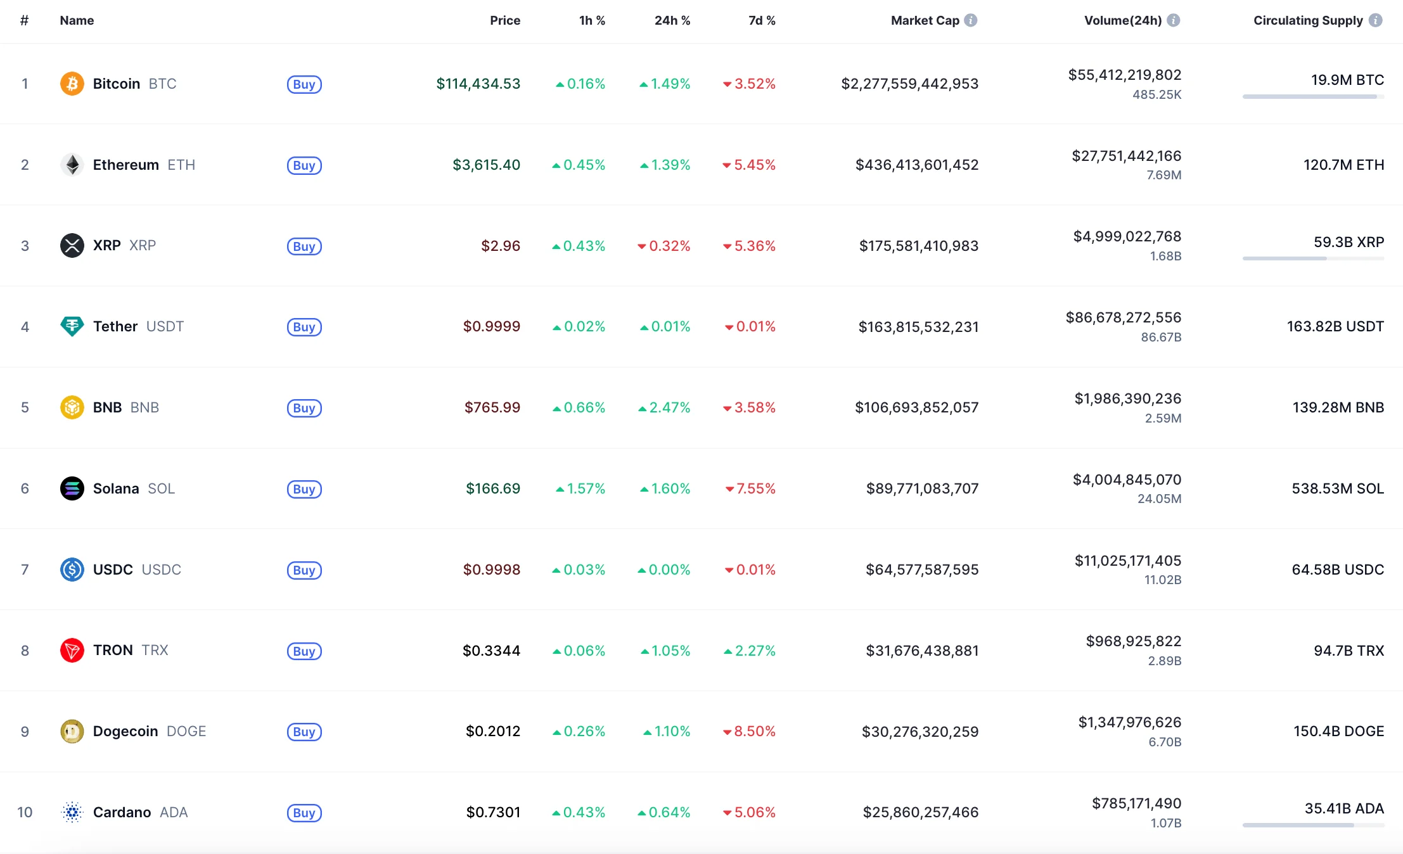The width and height of the screenshot is (1403, 854).
Task: Sort the table by Price column
Action: click(x=504, y=20)
